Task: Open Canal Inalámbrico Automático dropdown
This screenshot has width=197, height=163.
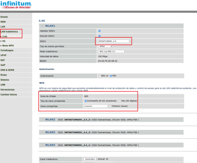Action: point(91,159)
